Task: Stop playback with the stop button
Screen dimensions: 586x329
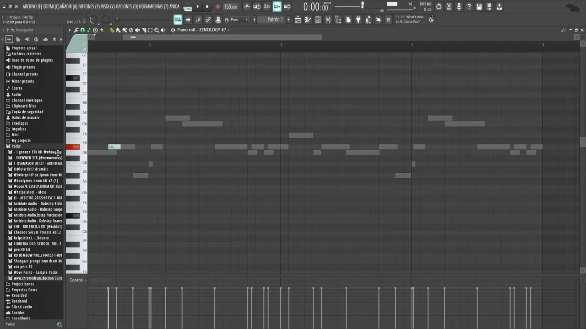Action: [207, 7]
